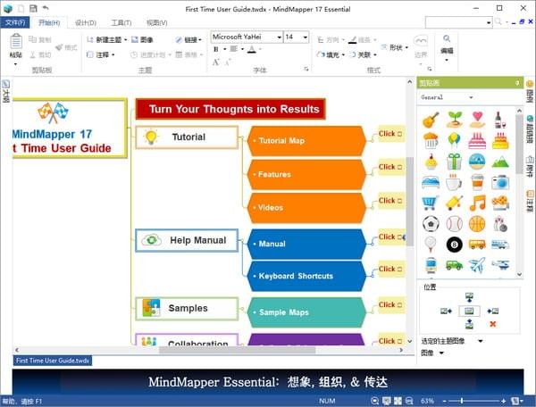Open the Tools ribbon tab
The width and height of the screenshot is (536, 407).
pyautogui.click(x=121, y=23)
